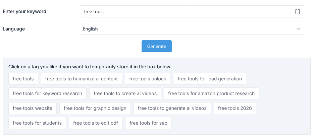Click 'free tools for students' tag
Image resolution: width=313 pixels, height=137 pixels.
coord(37,123)
